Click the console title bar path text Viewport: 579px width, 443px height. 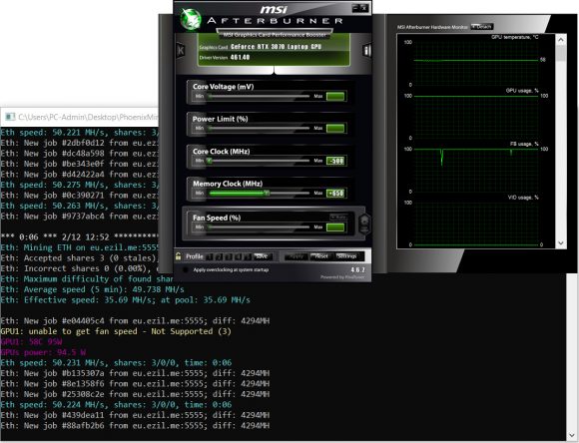pos(88,117)
